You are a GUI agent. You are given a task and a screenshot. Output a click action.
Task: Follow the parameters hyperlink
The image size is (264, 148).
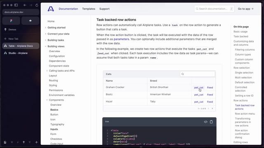121,39
